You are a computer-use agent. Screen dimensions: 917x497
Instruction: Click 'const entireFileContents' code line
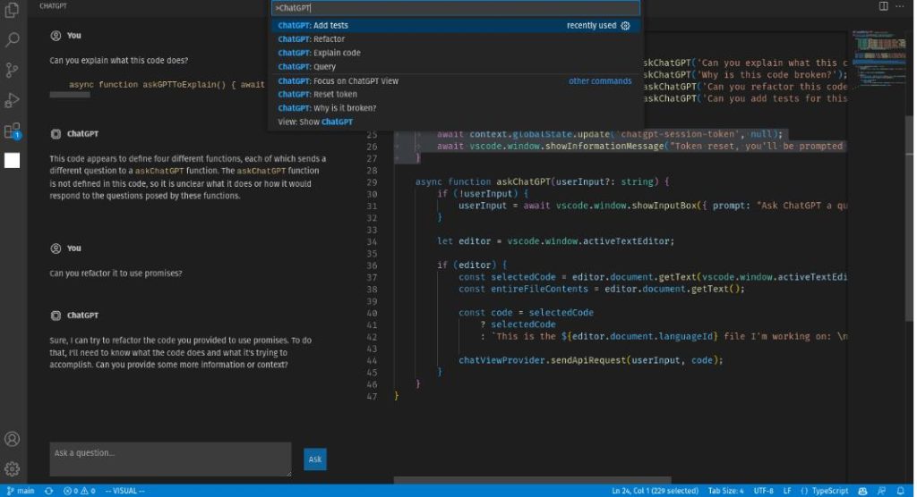click(x=601, y=289)
